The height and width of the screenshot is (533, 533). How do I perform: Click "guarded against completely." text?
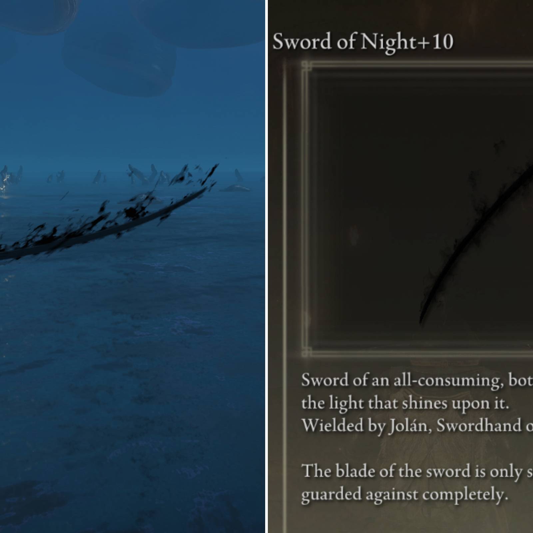[x=405, y=494]
